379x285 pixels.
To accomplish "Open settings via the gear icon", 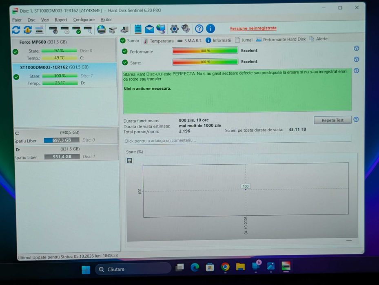I will click(174, 29).
